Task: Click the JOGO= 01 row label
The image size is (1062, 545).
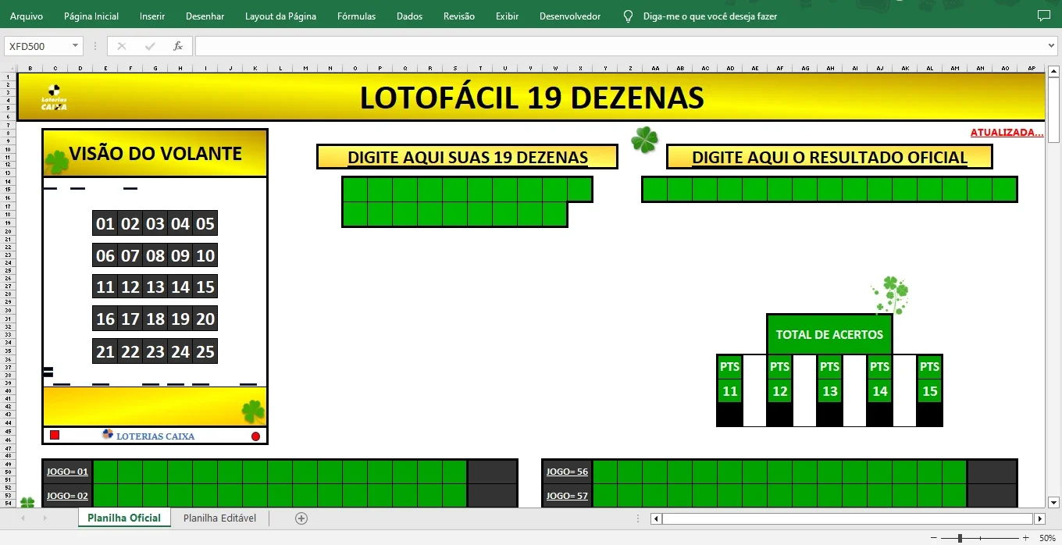Action: click(67, 472)
